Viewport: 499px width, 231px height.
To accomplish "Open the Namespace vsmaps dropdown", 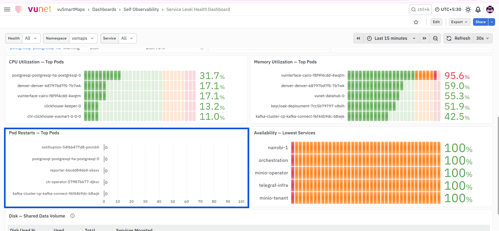I will pyautogui.click(x=83, y=38).
